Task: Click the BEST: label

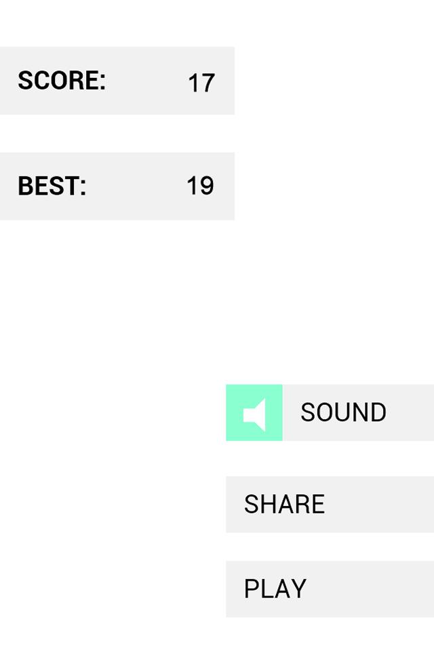Action: [x=52, y=186]
